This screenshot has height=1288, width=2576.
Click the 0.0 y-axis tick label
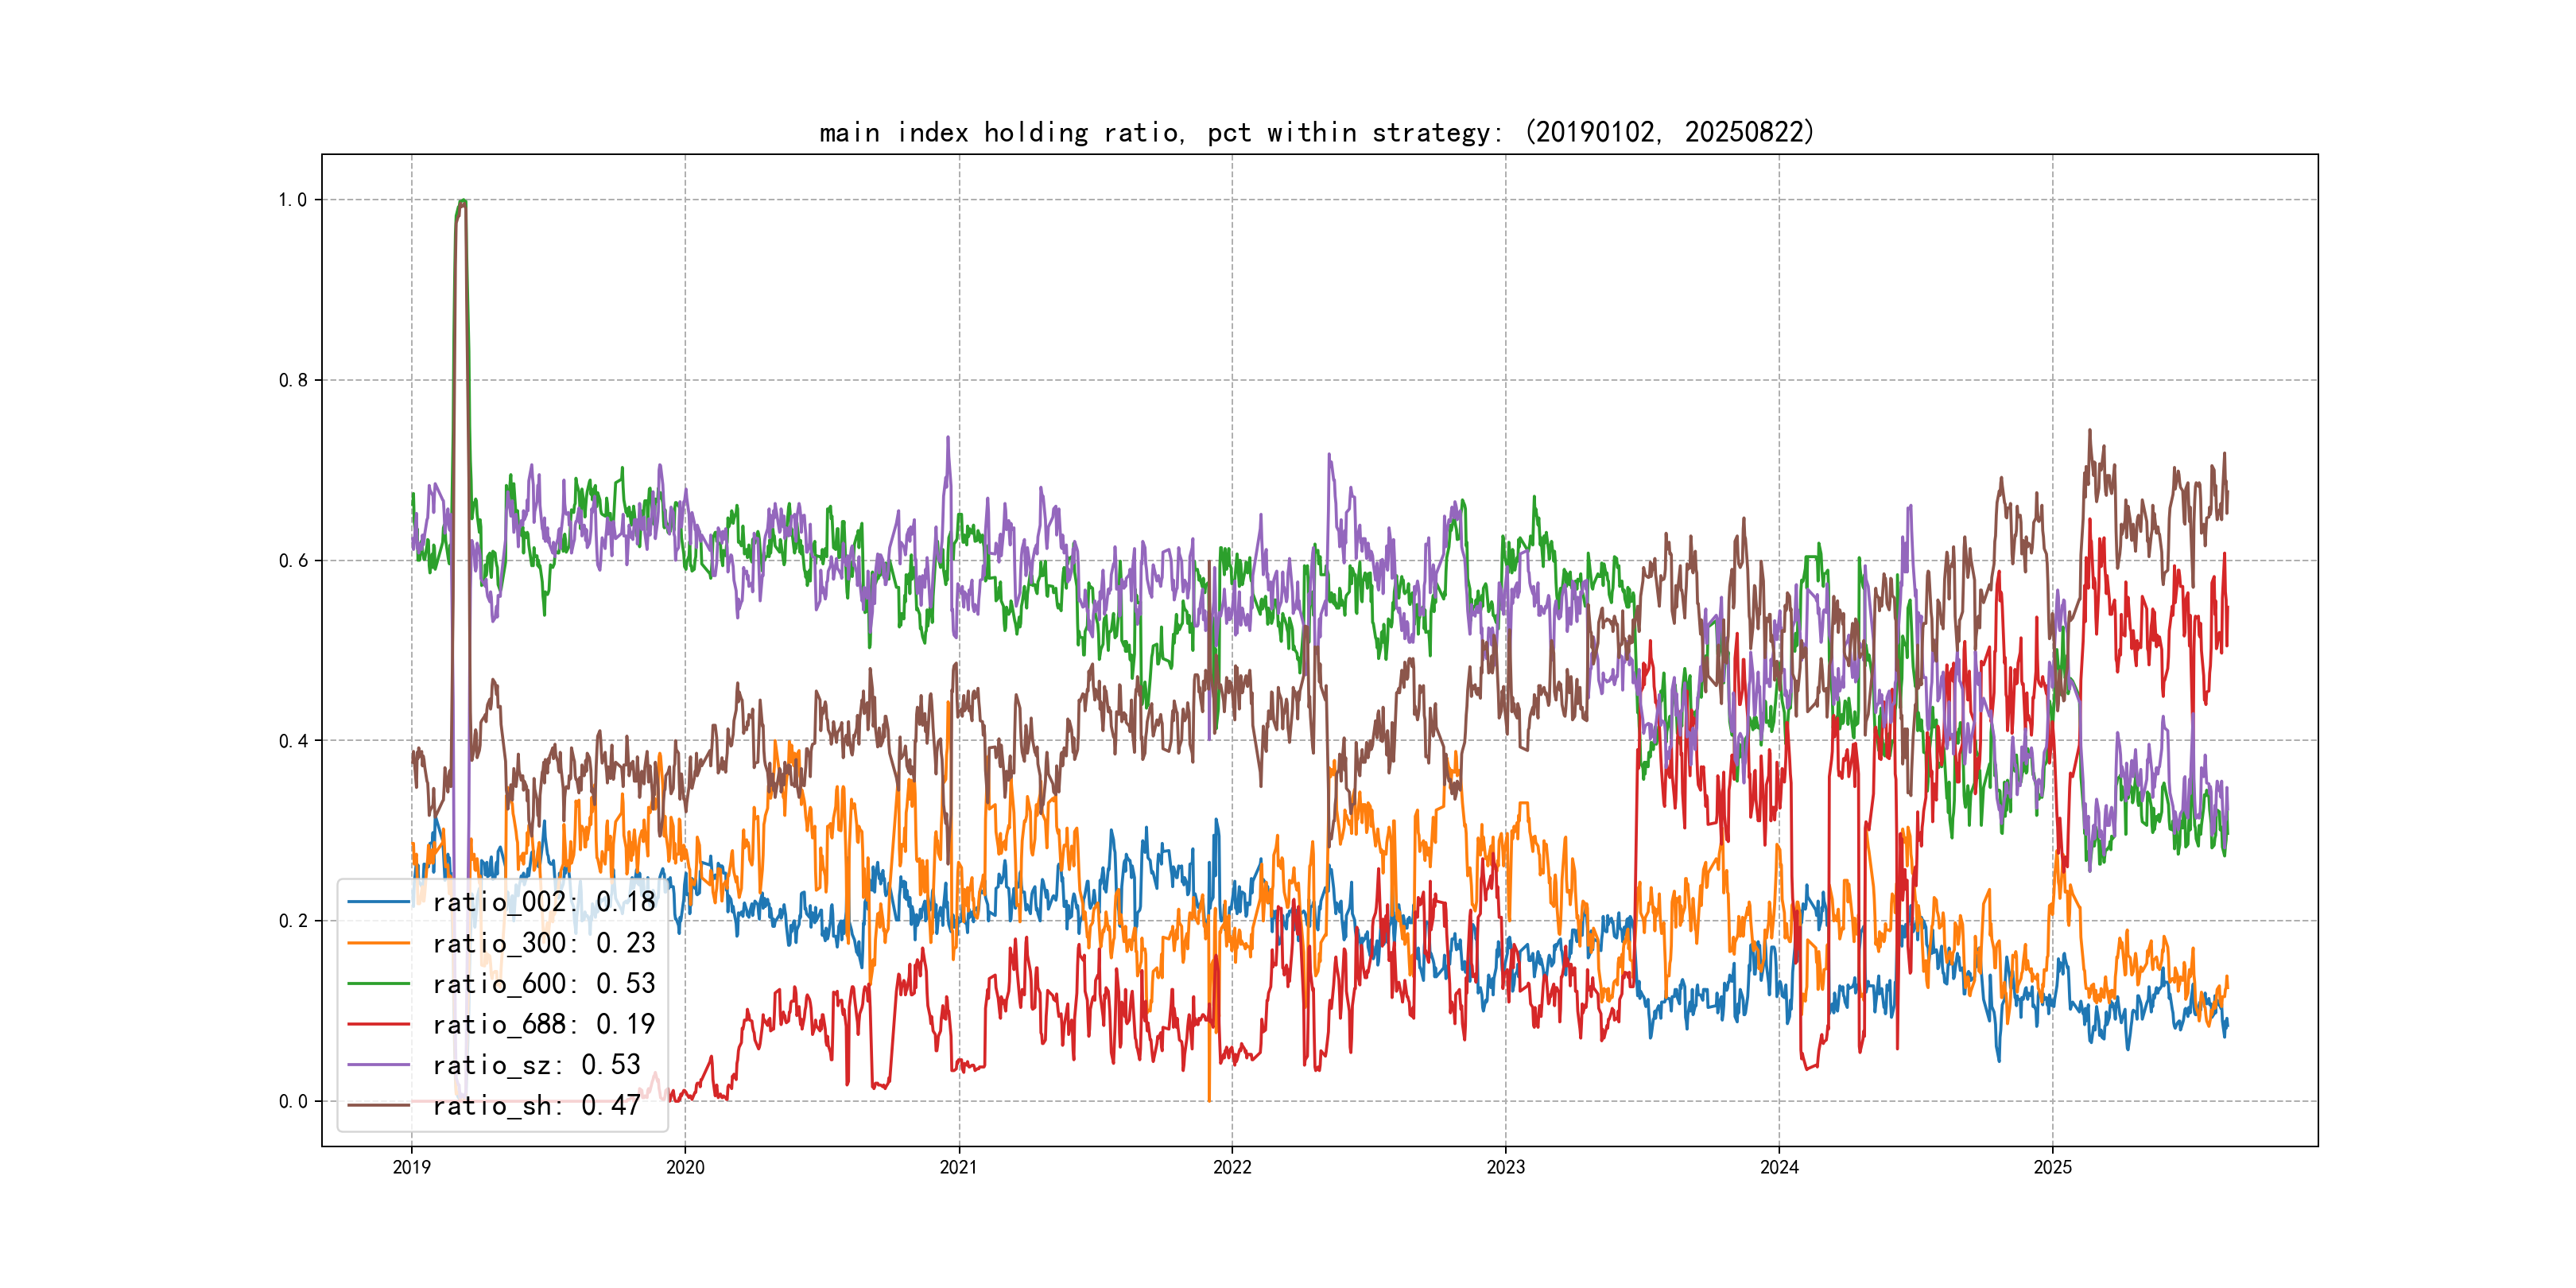292,1102
